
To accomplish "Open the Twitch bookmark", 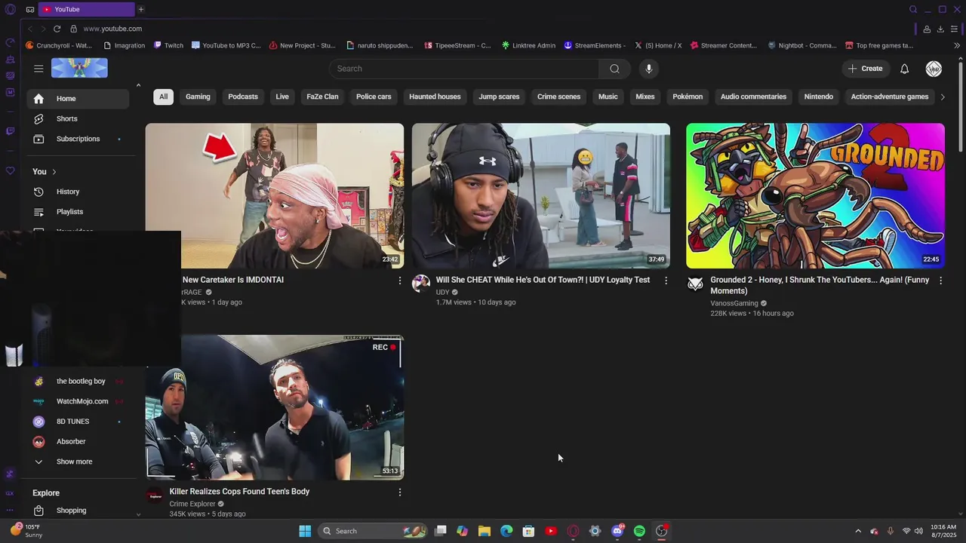I will click(x=168, y=45).
